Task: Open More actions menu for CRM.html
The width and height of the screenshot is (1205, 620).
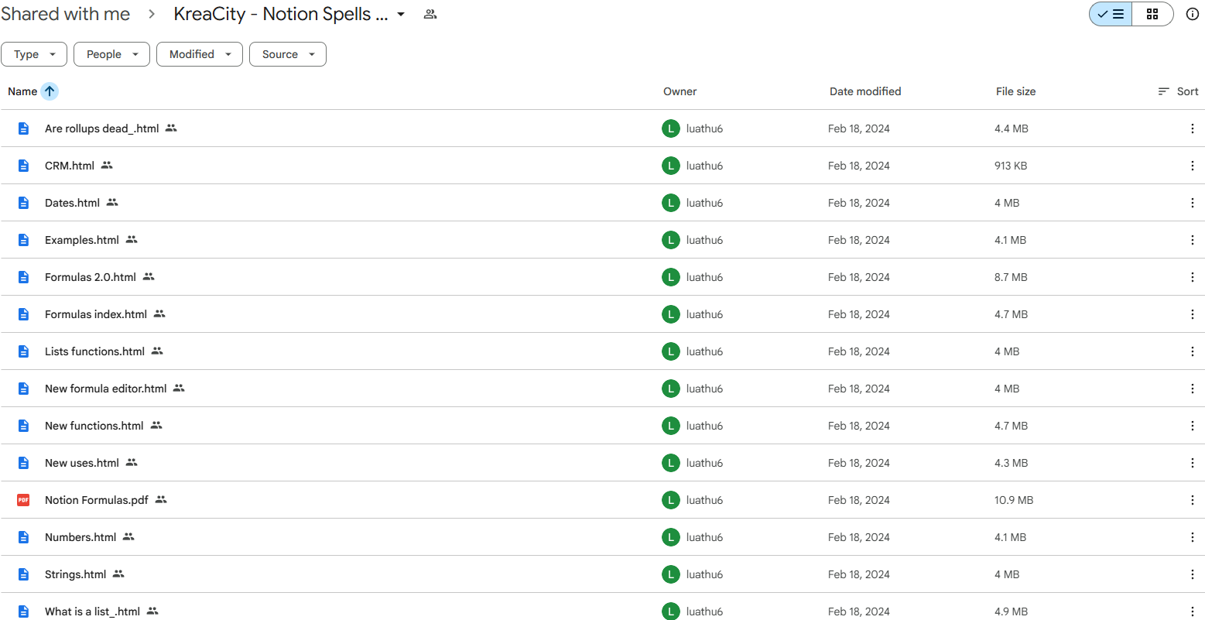Action: coord(1192,166)
